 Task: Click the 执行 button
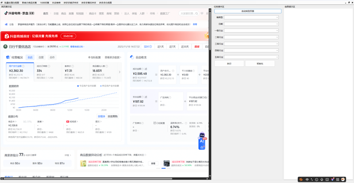[229, 63]
